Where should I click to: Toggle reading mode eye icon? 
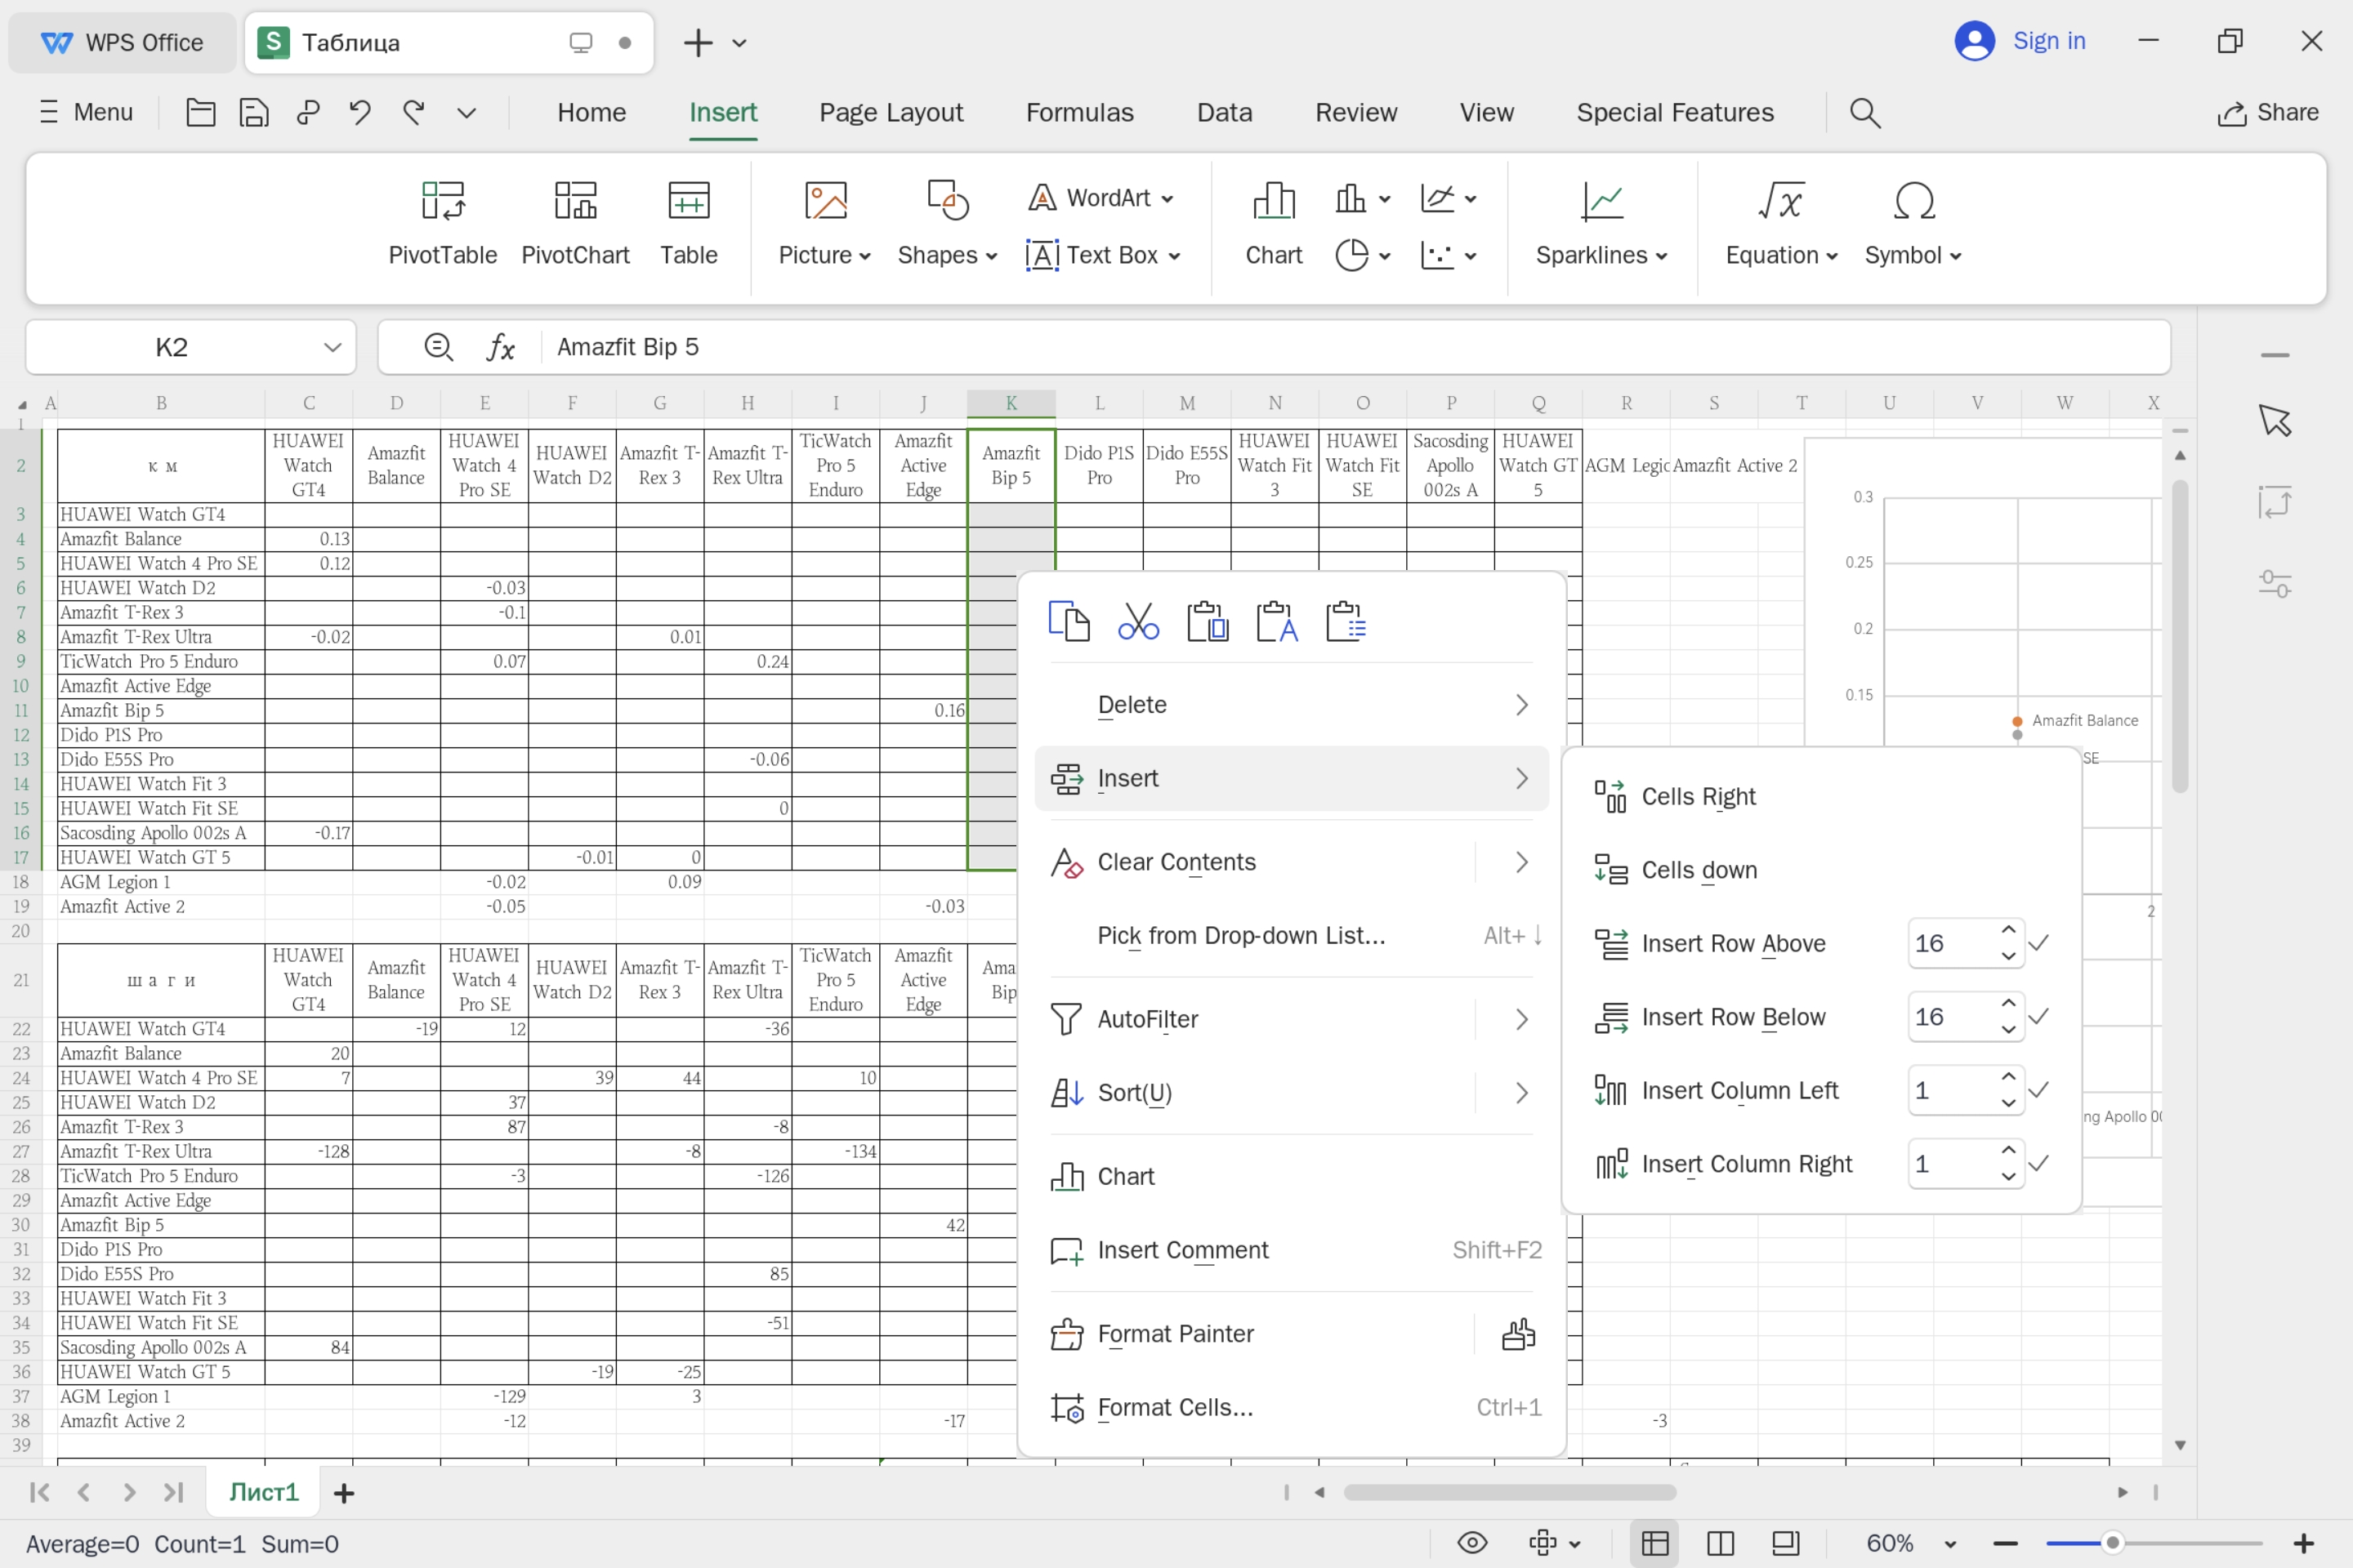1471,1543
